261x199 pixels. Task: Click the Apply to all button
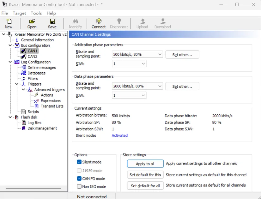145,164
